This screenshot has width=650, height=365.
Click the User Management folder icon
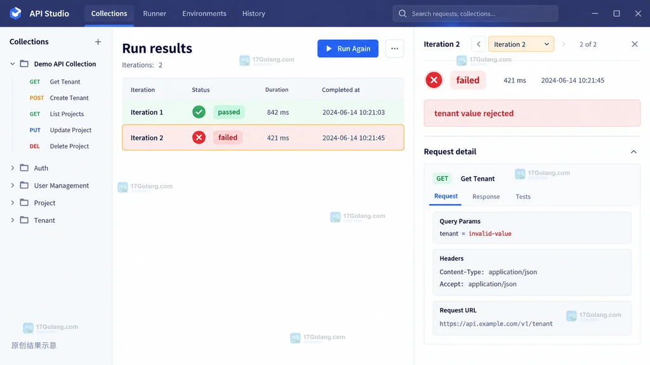25,186
